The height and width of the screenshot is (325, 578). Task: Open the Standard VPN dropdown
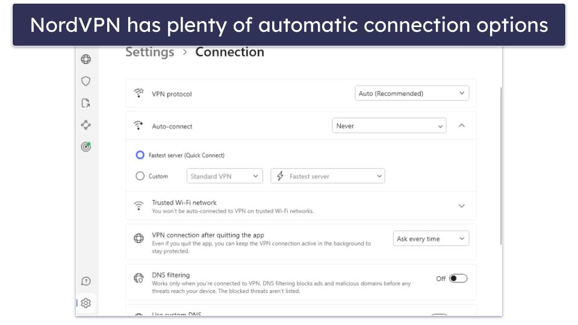pos(224,176)
